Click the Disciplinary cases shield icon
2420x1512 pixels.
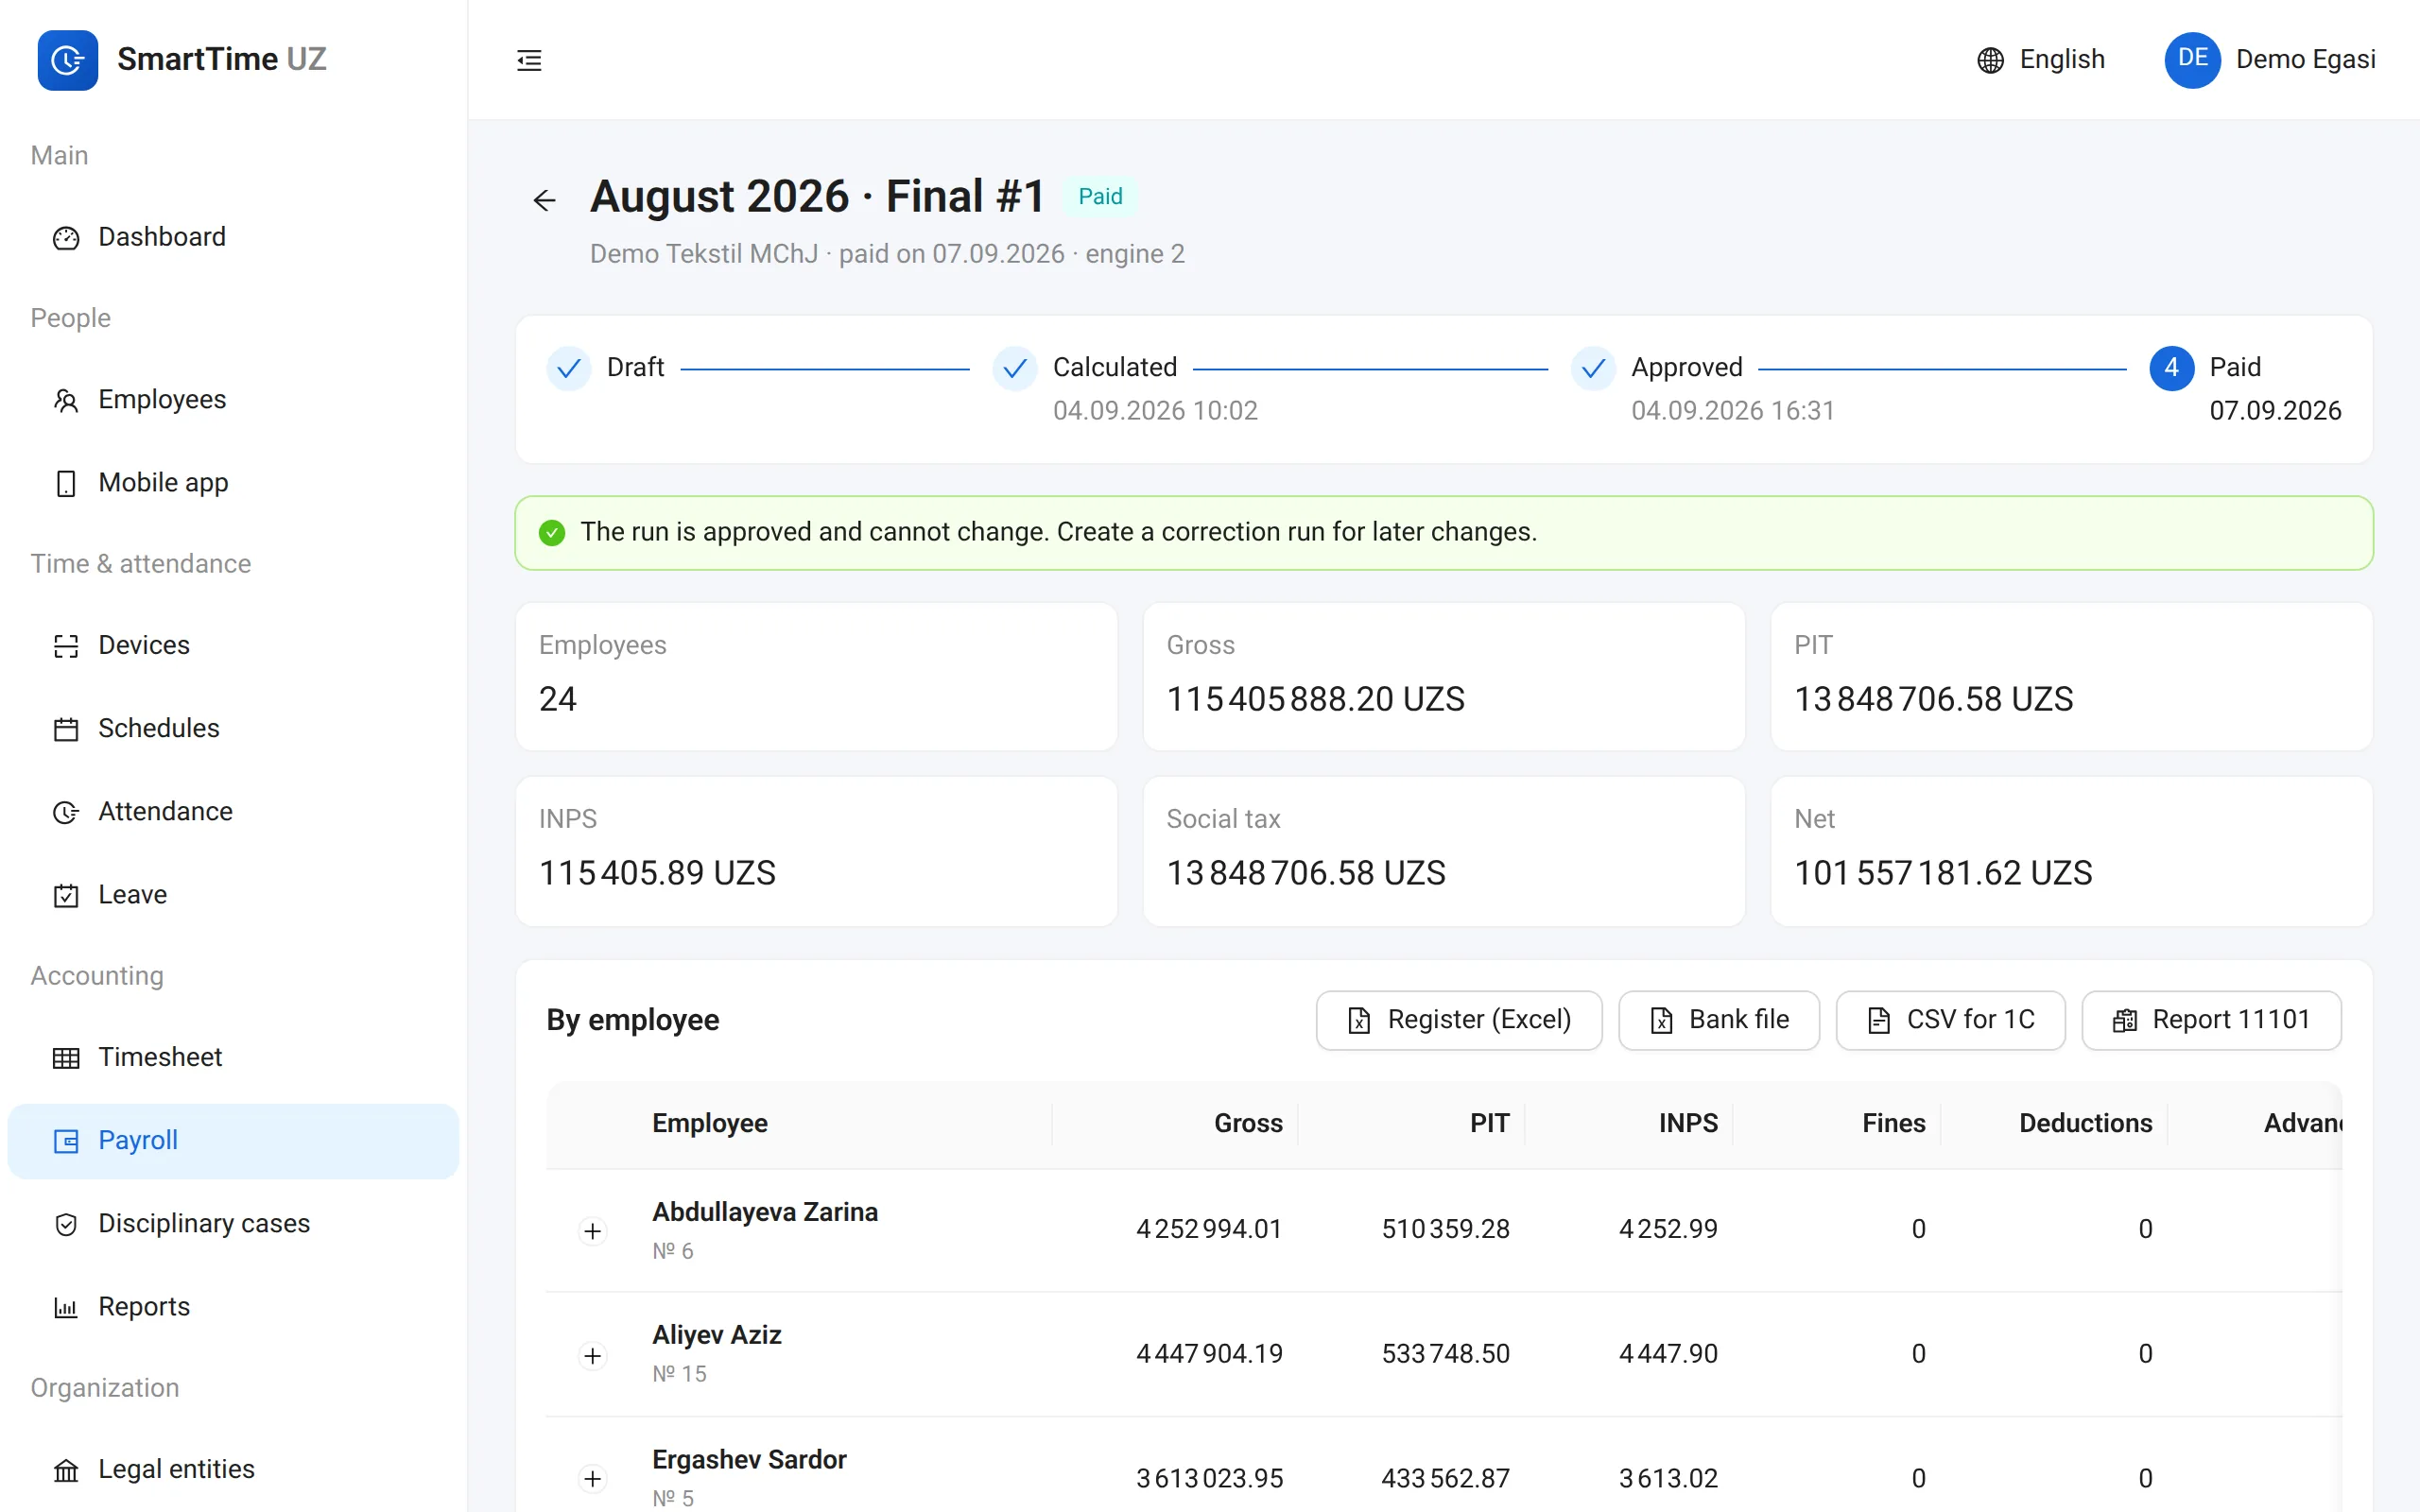(x=66, y=1224)
